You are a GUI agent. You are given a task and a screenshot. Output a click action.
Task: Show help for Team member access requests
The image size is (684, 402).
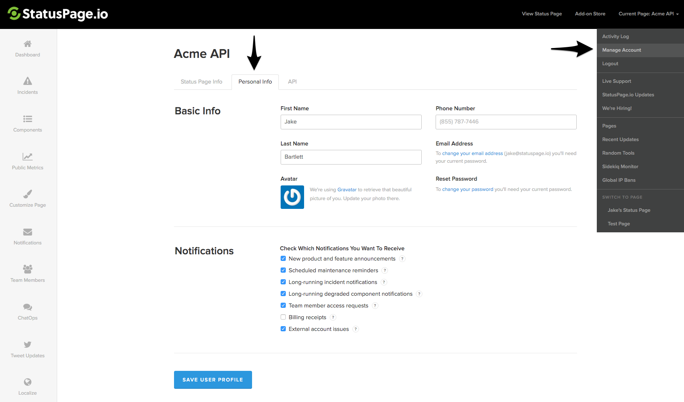point(375,306)
